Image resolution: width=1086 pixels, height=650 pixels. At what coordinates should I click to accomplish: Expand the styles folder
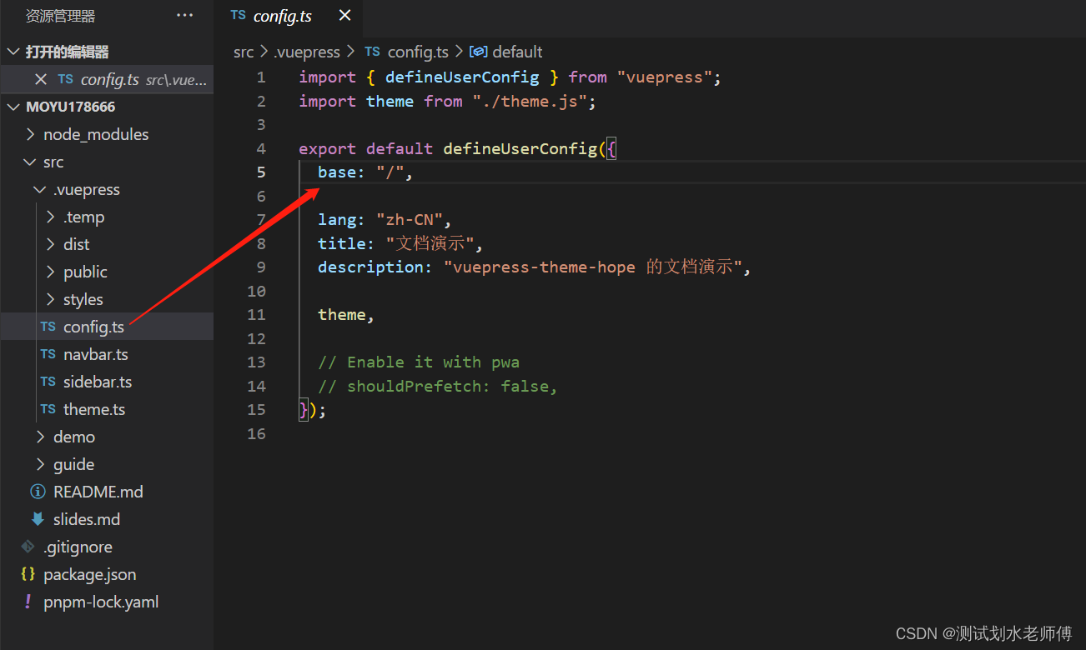pos(51,299)
